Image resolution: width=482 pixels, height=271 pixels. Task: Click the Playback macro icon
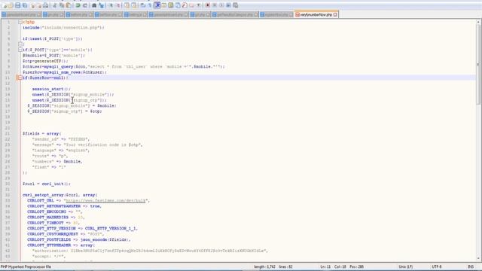[221, 5]
